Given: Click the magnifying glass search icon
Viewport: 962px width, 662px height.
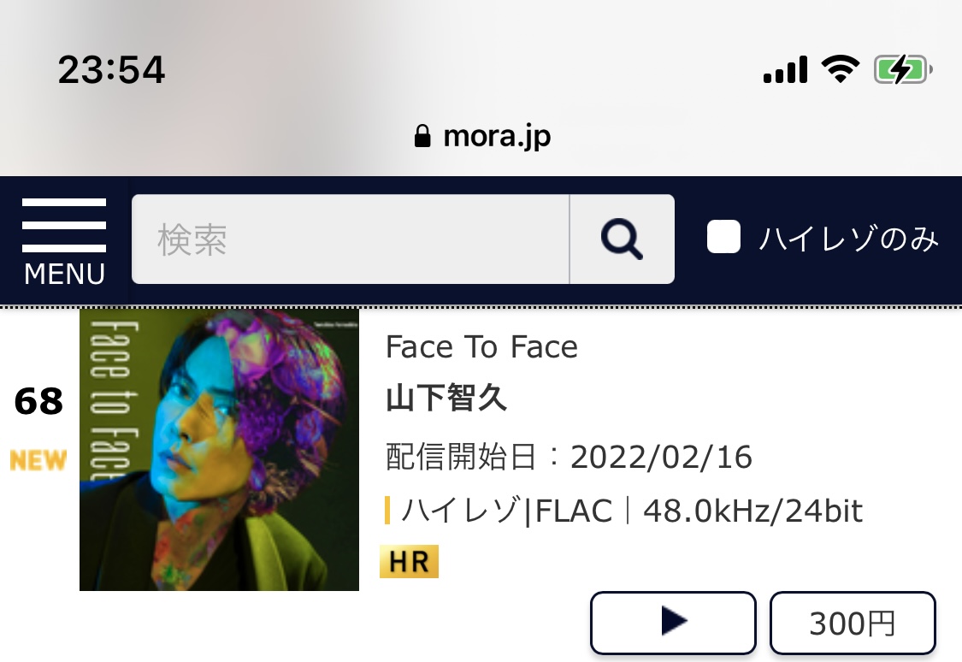Looking at the screenshot, I should pos(623,239).
